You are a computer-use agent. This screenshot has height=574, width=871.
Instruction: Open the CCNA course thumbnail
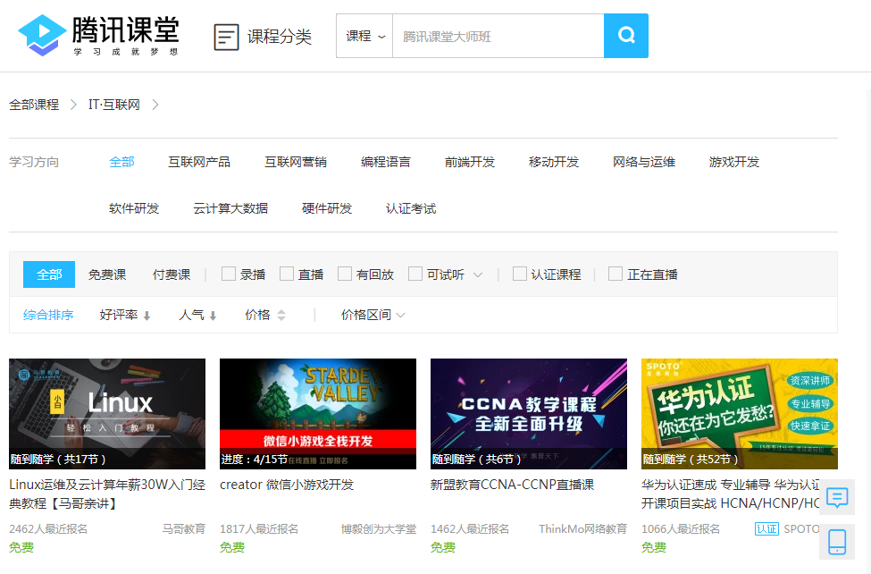point(528,413)
